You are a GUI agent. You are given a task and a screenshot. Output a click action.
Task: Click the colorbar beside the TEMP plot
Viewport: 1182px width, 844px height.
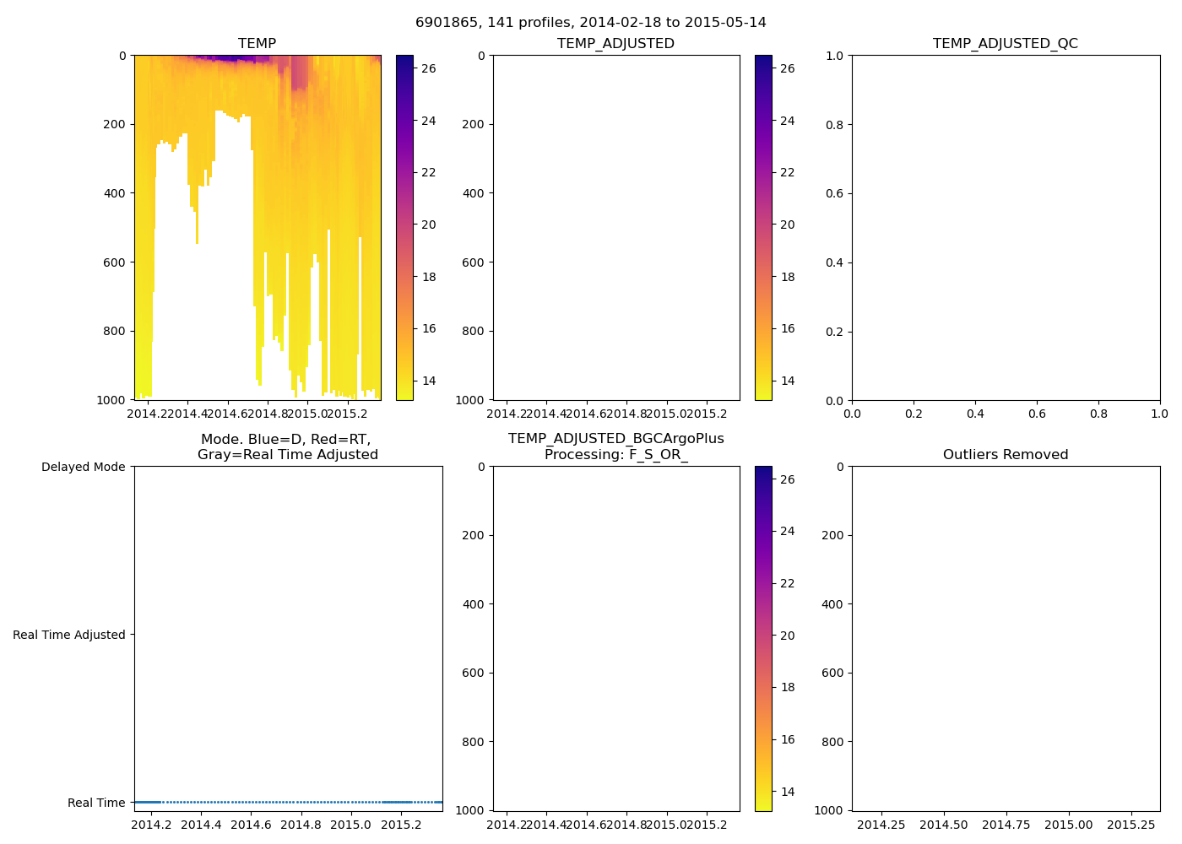404,228
